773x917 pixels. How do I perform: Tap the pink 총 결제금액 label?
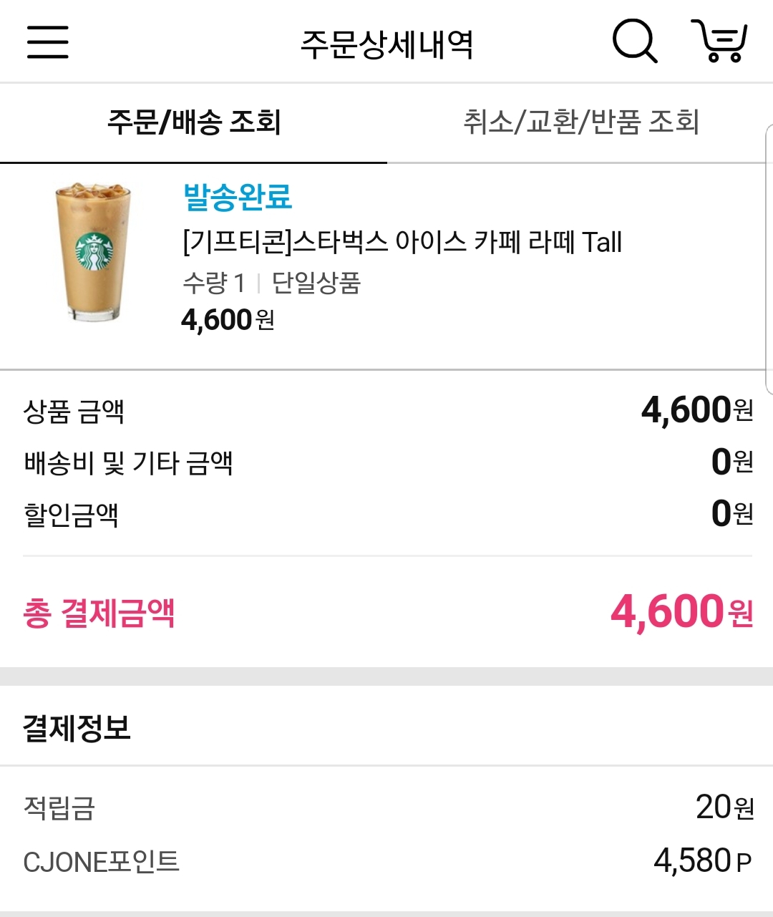click(x=99, y=613)
